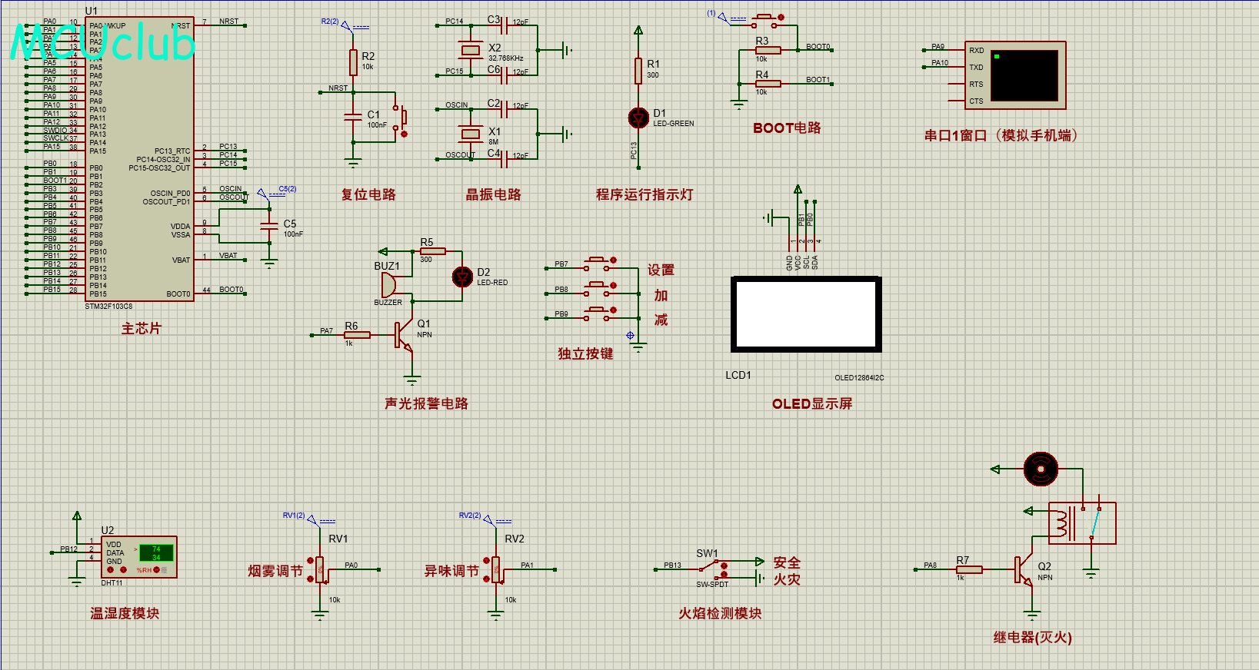Select crystal X2 32.768KHz
The height and width of the screenshot is (670, 1259).
tap(470, 51)
